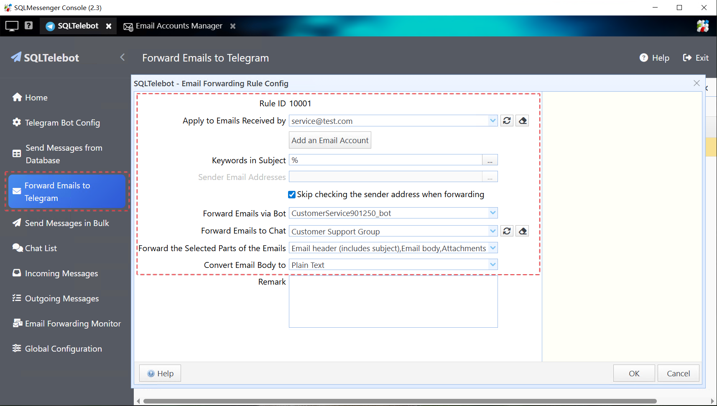Uncheck Skip checking the sender address
This screenshot has width=717, height=406.
point(292,195)
